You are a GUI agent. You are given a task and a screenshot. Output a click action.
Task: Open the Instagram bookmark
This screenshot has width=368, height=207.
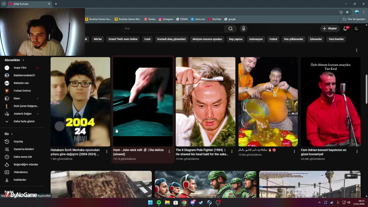click(x=166, y=19)
